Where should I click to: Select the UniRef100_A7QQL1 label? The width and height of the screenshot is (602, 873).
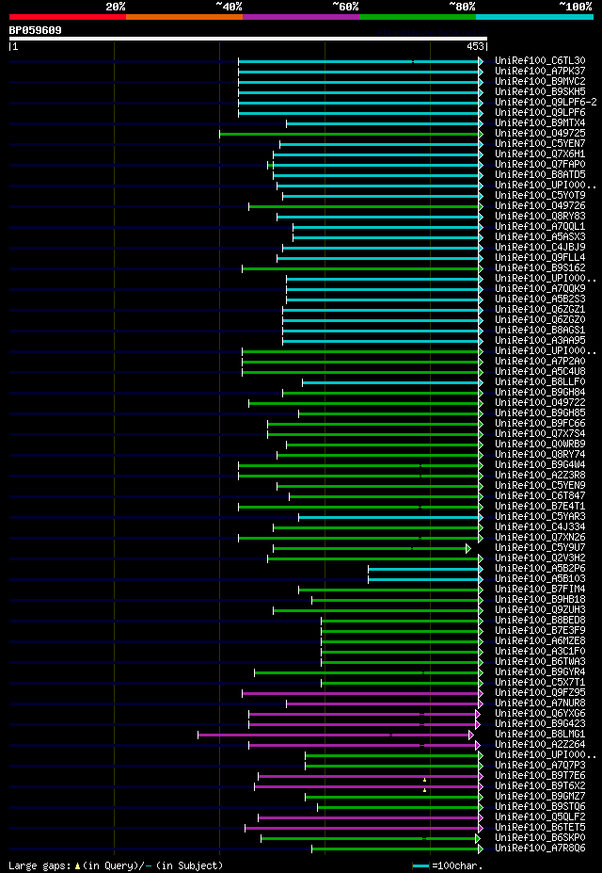(540, 227)
